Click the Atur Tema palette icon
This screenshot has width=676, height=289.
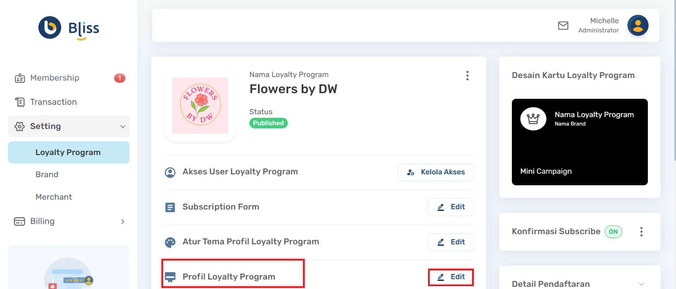170,242
